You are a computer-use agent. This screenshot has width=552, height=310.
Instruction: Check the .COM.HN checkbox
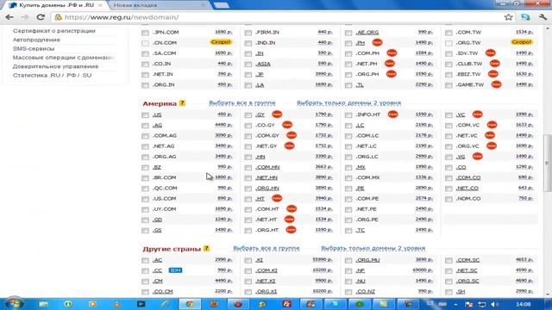point(248,167)
